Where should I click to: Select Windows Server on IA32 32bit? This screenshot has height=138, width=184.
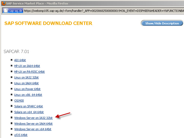pos(33,118)
